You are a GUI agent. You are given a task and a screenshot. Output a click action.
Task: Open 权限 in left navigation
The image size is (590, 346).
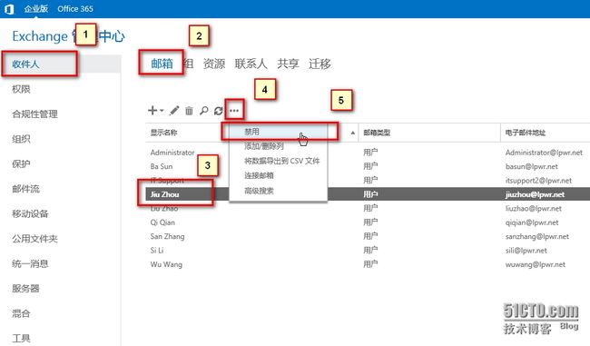tap(21, 89)
